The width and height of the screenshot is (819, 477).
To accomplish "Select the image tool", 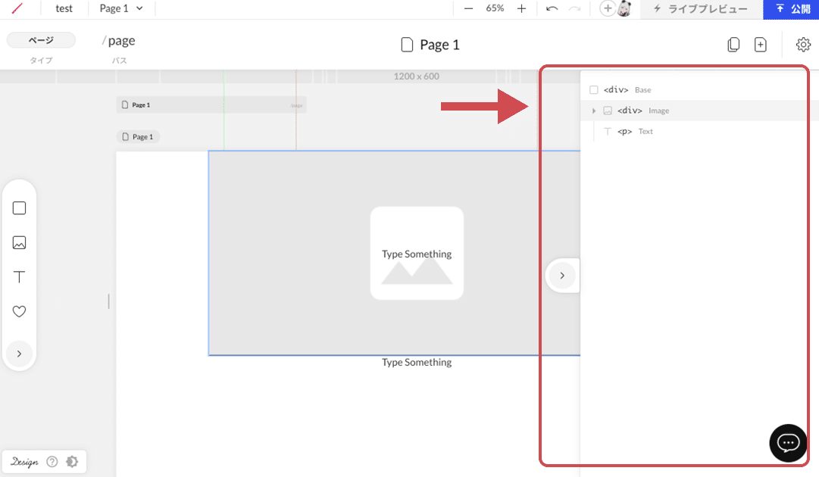I will [x=20, y=243].
